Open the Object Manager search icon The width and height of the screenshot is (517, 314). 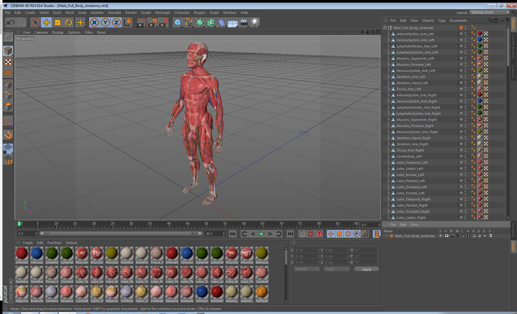click(x=490, y=21)
